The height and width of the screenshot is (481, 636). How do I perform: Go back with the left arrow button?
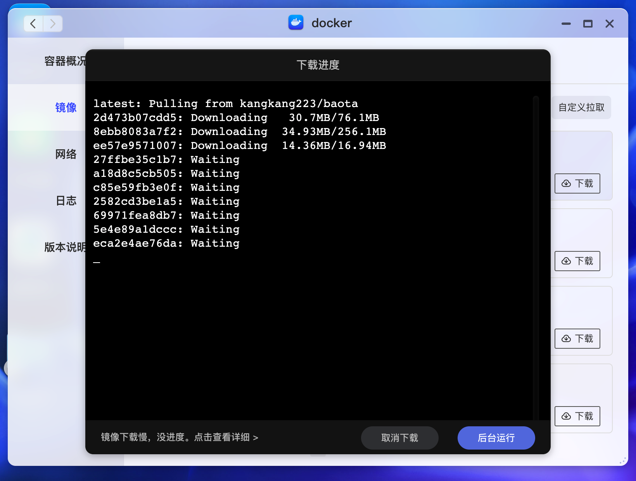click(x=33, y=24)
